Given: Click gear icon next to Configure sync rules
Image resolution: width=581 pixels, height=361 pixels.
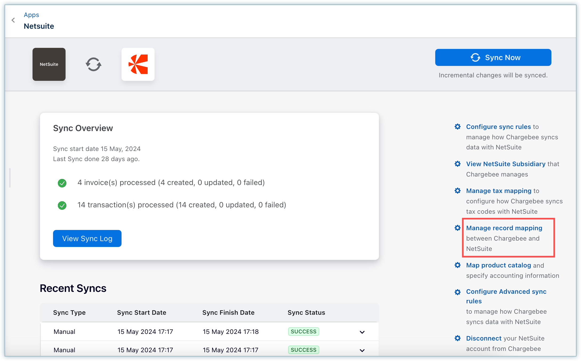Looking at the screenshot, I should click(x=458, y=127).
